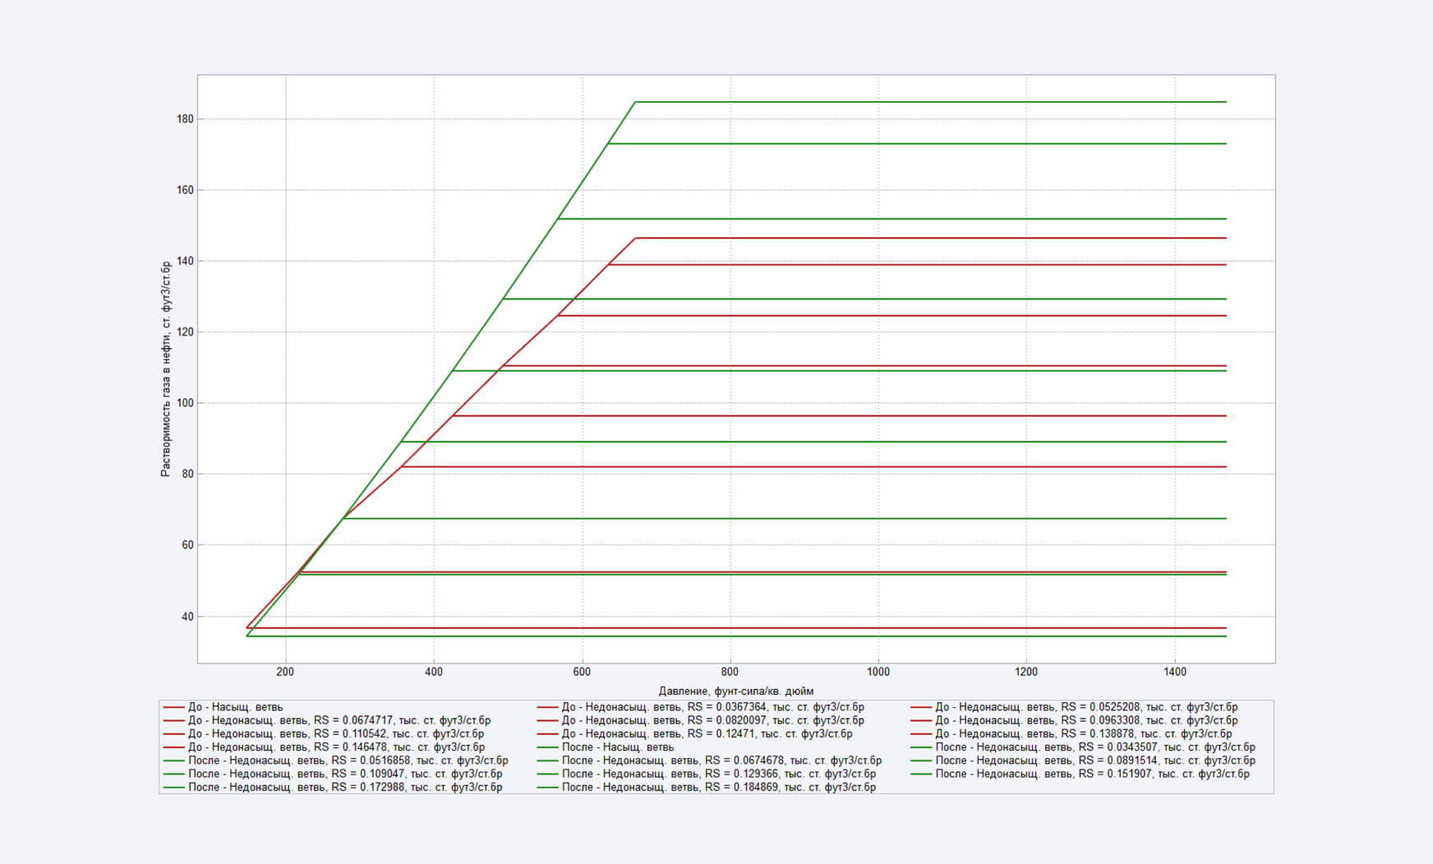Click y-axis tick label 160
Viewport: 1433px width, 864px height.
[185, 190]
